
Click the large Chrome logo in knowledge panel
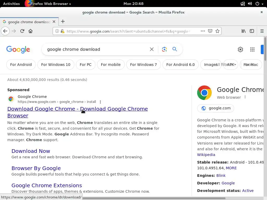coord(204,93)
